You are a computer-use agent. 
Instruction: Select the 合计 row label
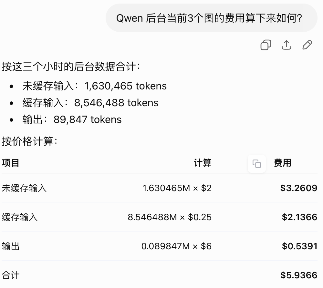[11, 275]
